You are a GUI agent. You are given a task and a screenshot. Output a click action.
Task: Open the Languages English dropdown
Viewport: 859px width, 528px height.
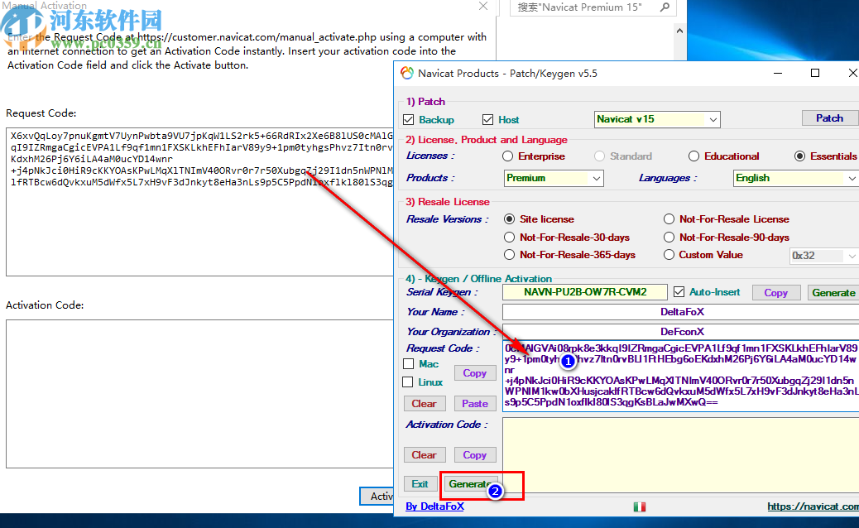click(x=796, y=178)
